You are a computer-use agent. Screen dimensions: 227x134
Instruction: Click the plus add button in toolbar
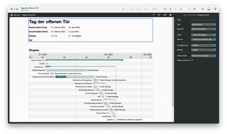123,9
